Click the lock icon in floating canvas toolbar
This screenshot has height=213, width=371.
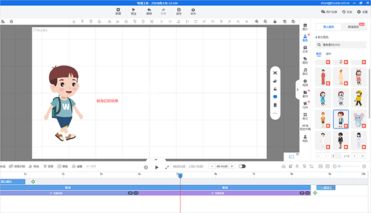click(275, 89)
